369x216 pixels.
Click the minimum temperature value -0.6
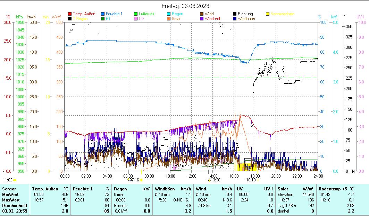pos(65,195)
